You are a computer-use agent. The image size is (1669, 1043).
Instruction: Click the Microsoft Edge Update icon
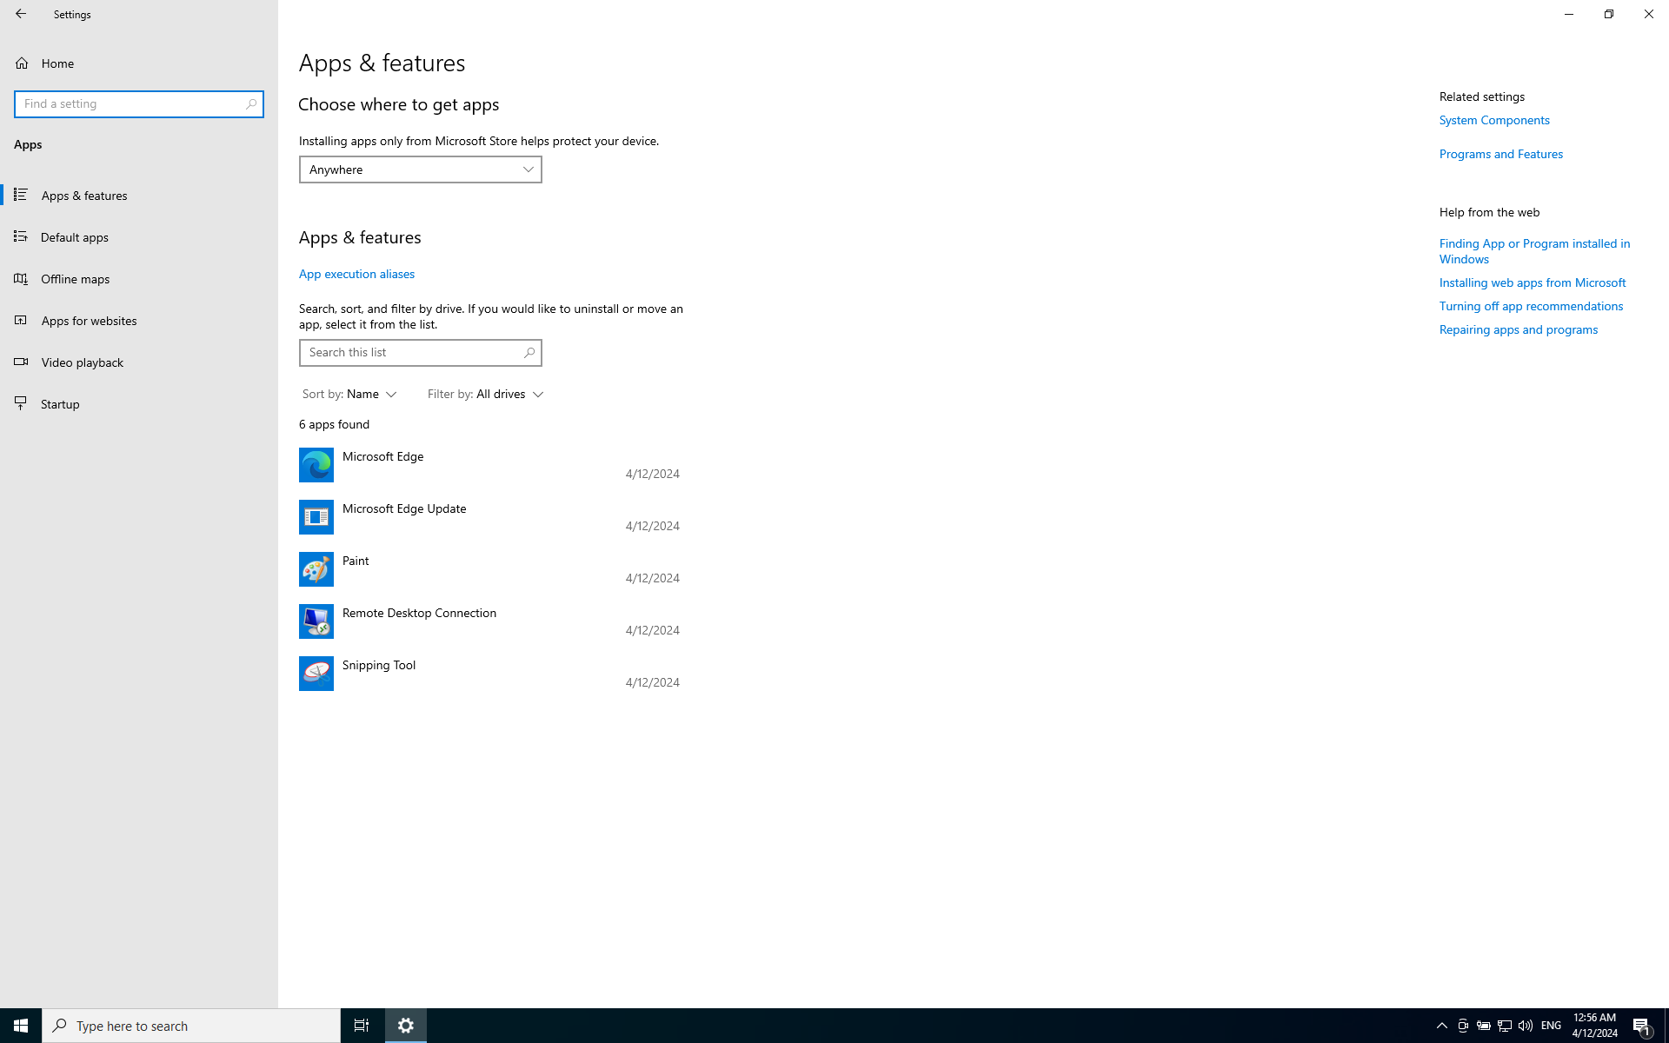click(316, 516)
